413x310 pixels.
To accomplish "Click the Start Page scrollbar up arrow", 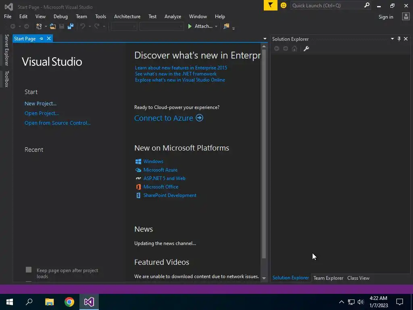I will 264,47.
